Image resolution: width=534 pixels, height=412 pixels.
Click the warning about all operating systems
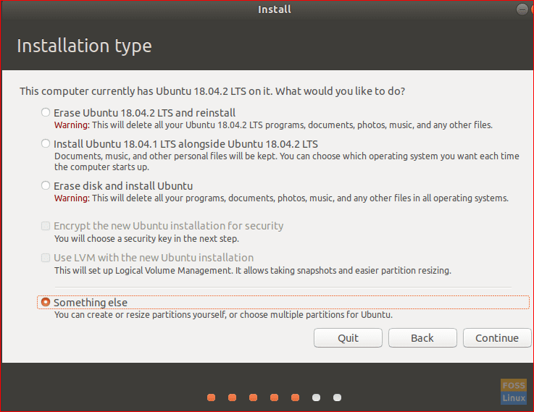(x=281, y=198)
